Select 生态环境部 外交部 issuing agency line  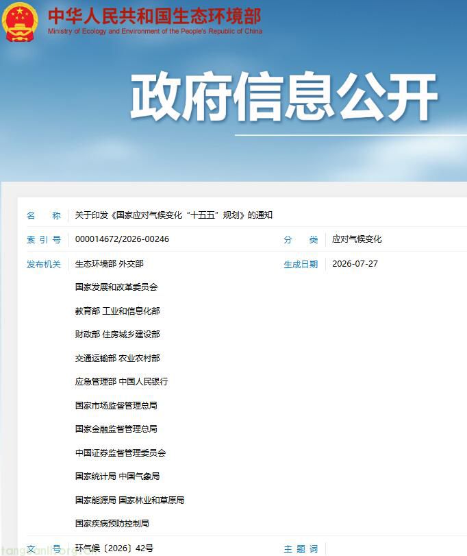tap(109, 264)
